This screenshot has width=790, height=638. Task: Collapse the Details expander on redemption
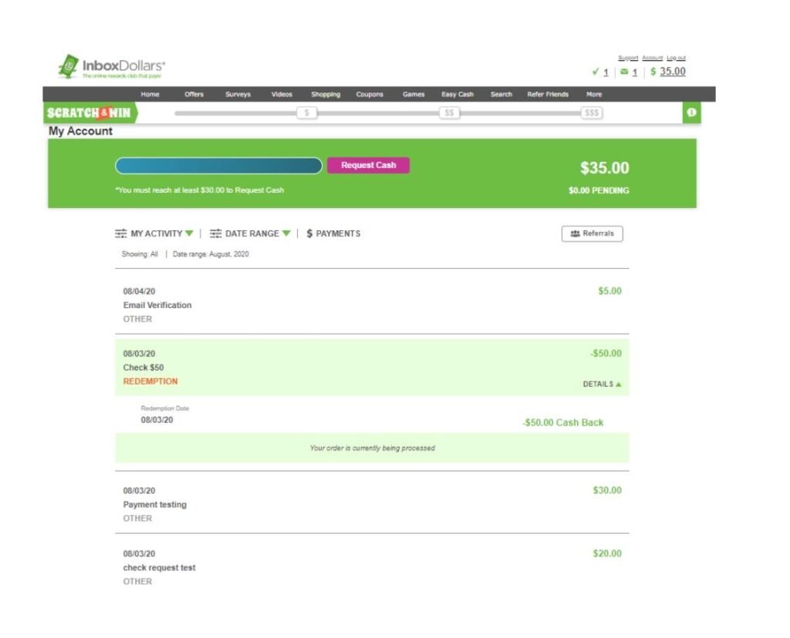[x=602, y=384]
